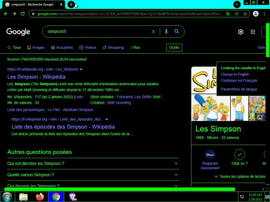Switch to the Actualités tab
This screenshot has width=270, height=202.
click(62, 48)
